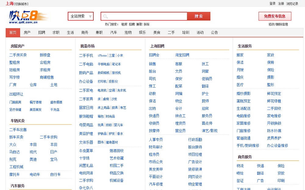Viewport: 305px width, 190px height.
Task: Open the 登录 login link
Action: 272,4
